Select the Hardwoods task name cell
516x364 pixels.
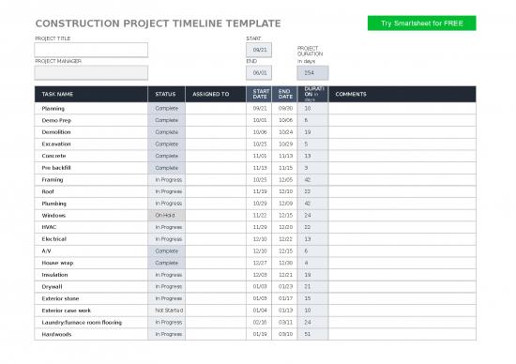click(91, 334)
